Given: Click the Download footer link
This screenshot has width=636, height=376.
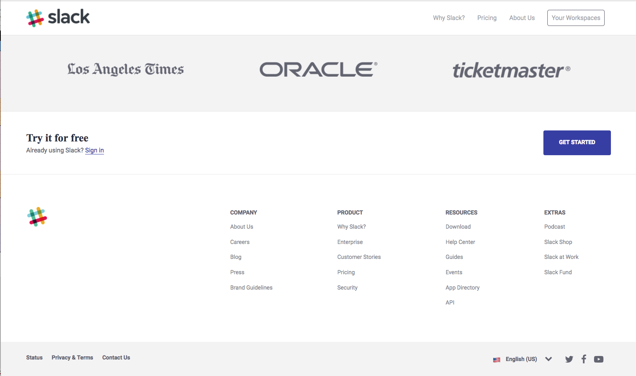Looking at the screenshot, I should [458, 227].
